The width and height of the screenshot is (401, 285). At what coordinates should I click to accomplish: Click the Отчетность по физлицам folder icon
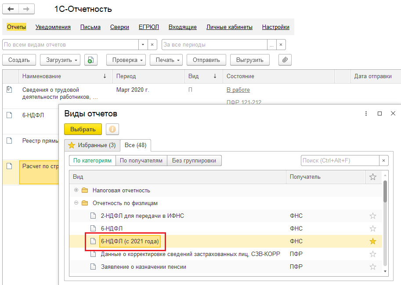click(x=85, y=203)
